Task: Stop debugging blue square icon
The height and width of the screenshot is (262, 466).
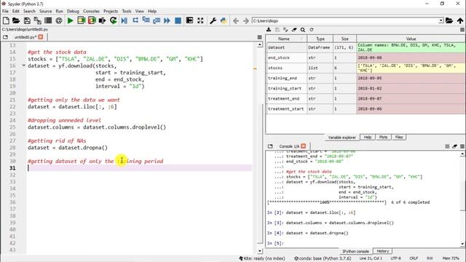Action: click(178, 20)
